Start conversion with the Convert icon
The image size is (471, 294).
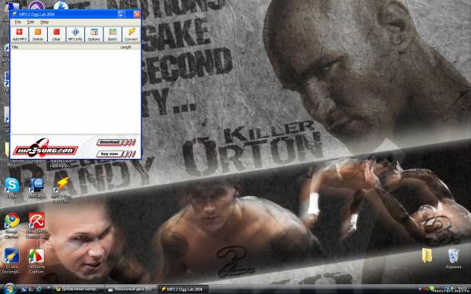131,34
